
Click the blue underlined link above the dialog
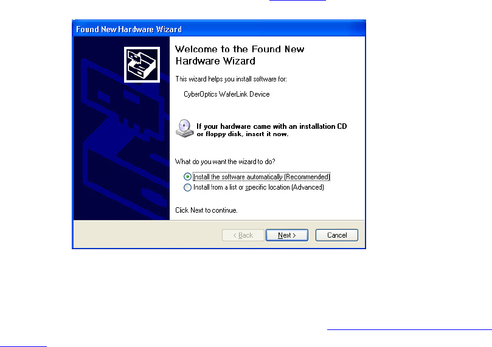(x=297, y=1)
